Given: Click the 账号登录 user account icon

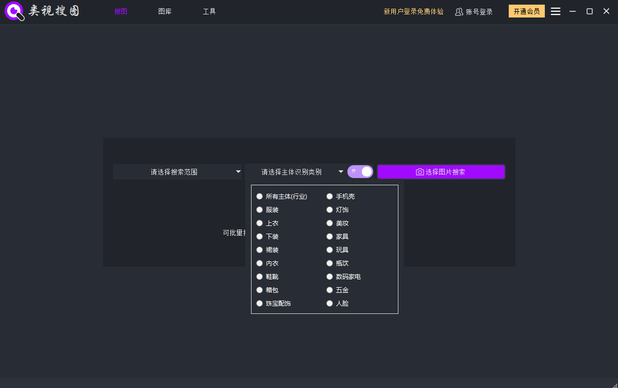Looking at the screenshot, I should pos(459,12).
